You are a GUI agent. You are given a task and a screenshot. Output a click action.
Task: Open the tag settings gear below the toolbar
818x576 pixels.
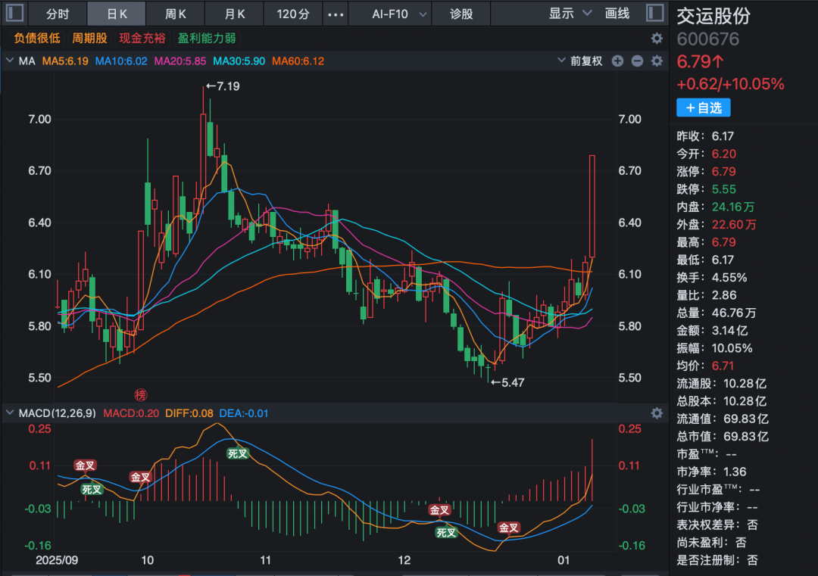pos(657,38)
